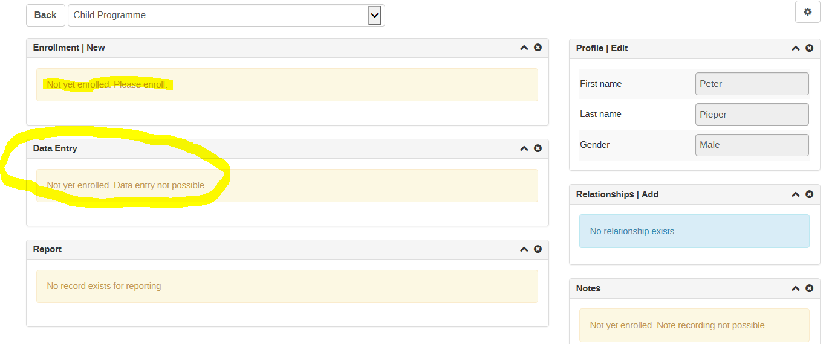
Task: Collapse the Profile panel
Action: 796,48
